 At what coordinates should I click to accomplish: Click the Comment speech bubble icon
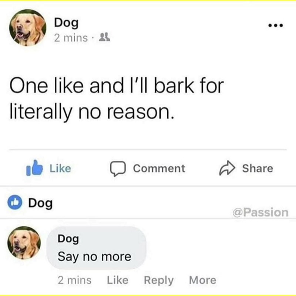pyautogui.click(x=118, y=168)
